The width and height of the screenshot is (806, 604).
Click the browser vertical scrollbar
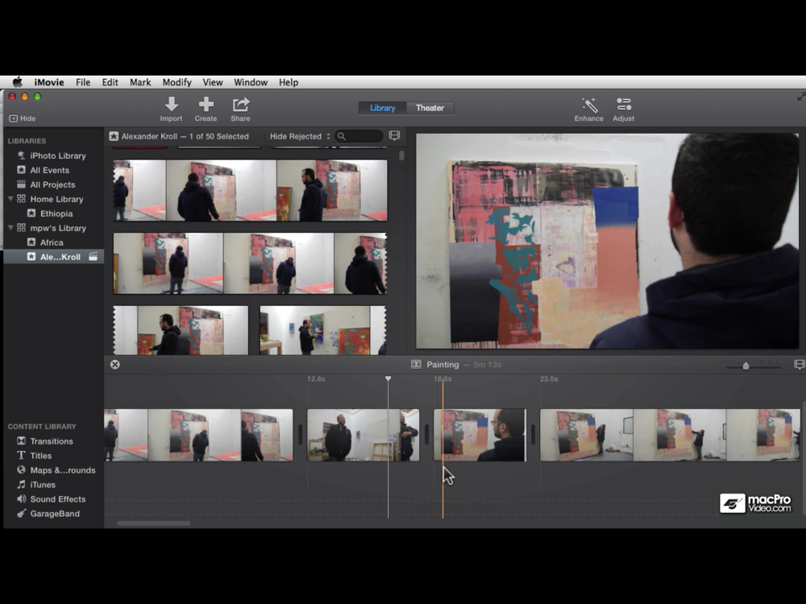click(x=401, y=155)
